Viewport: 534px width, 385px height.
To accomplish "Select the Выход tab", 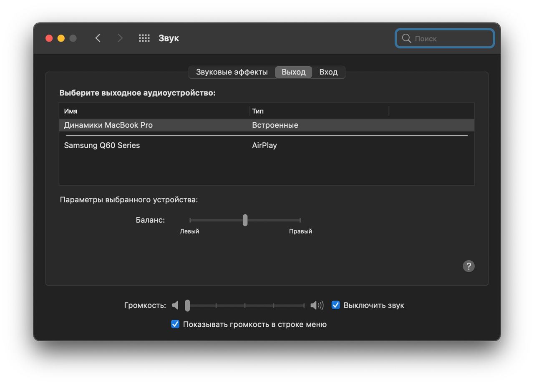I will click(293, 72).
